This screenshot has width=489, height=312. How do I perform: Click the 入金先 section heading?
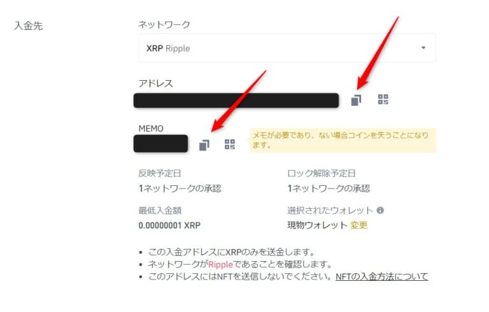coord(29,25)
